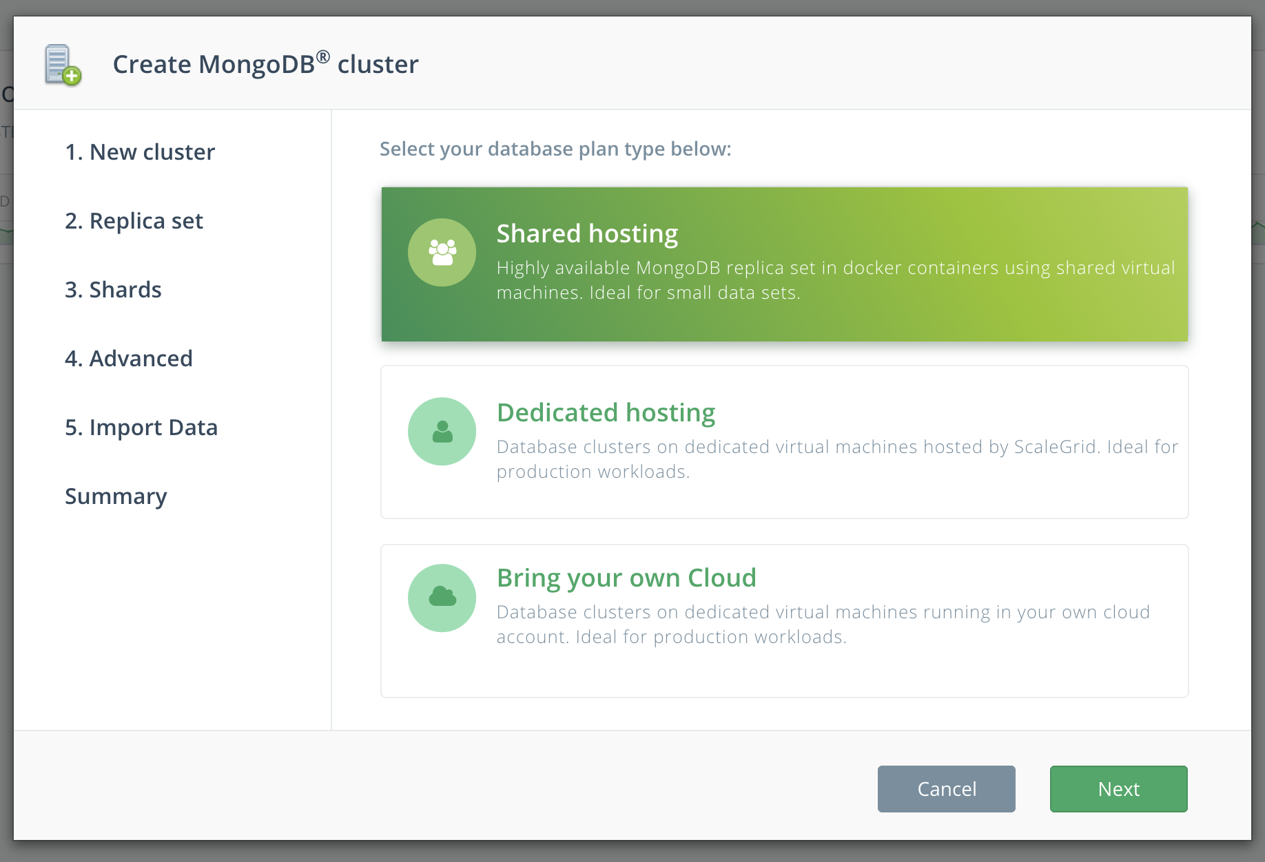
Task: View the Summary step
Action: [116, 496]
